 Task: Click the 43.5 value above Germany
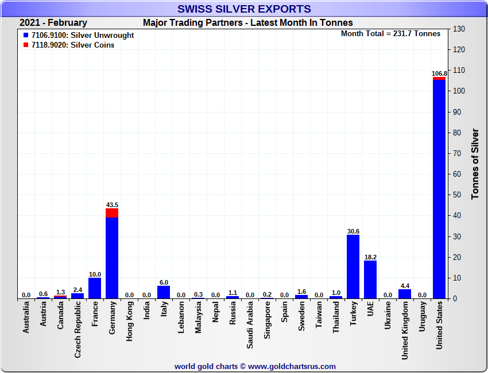[112, 205]
